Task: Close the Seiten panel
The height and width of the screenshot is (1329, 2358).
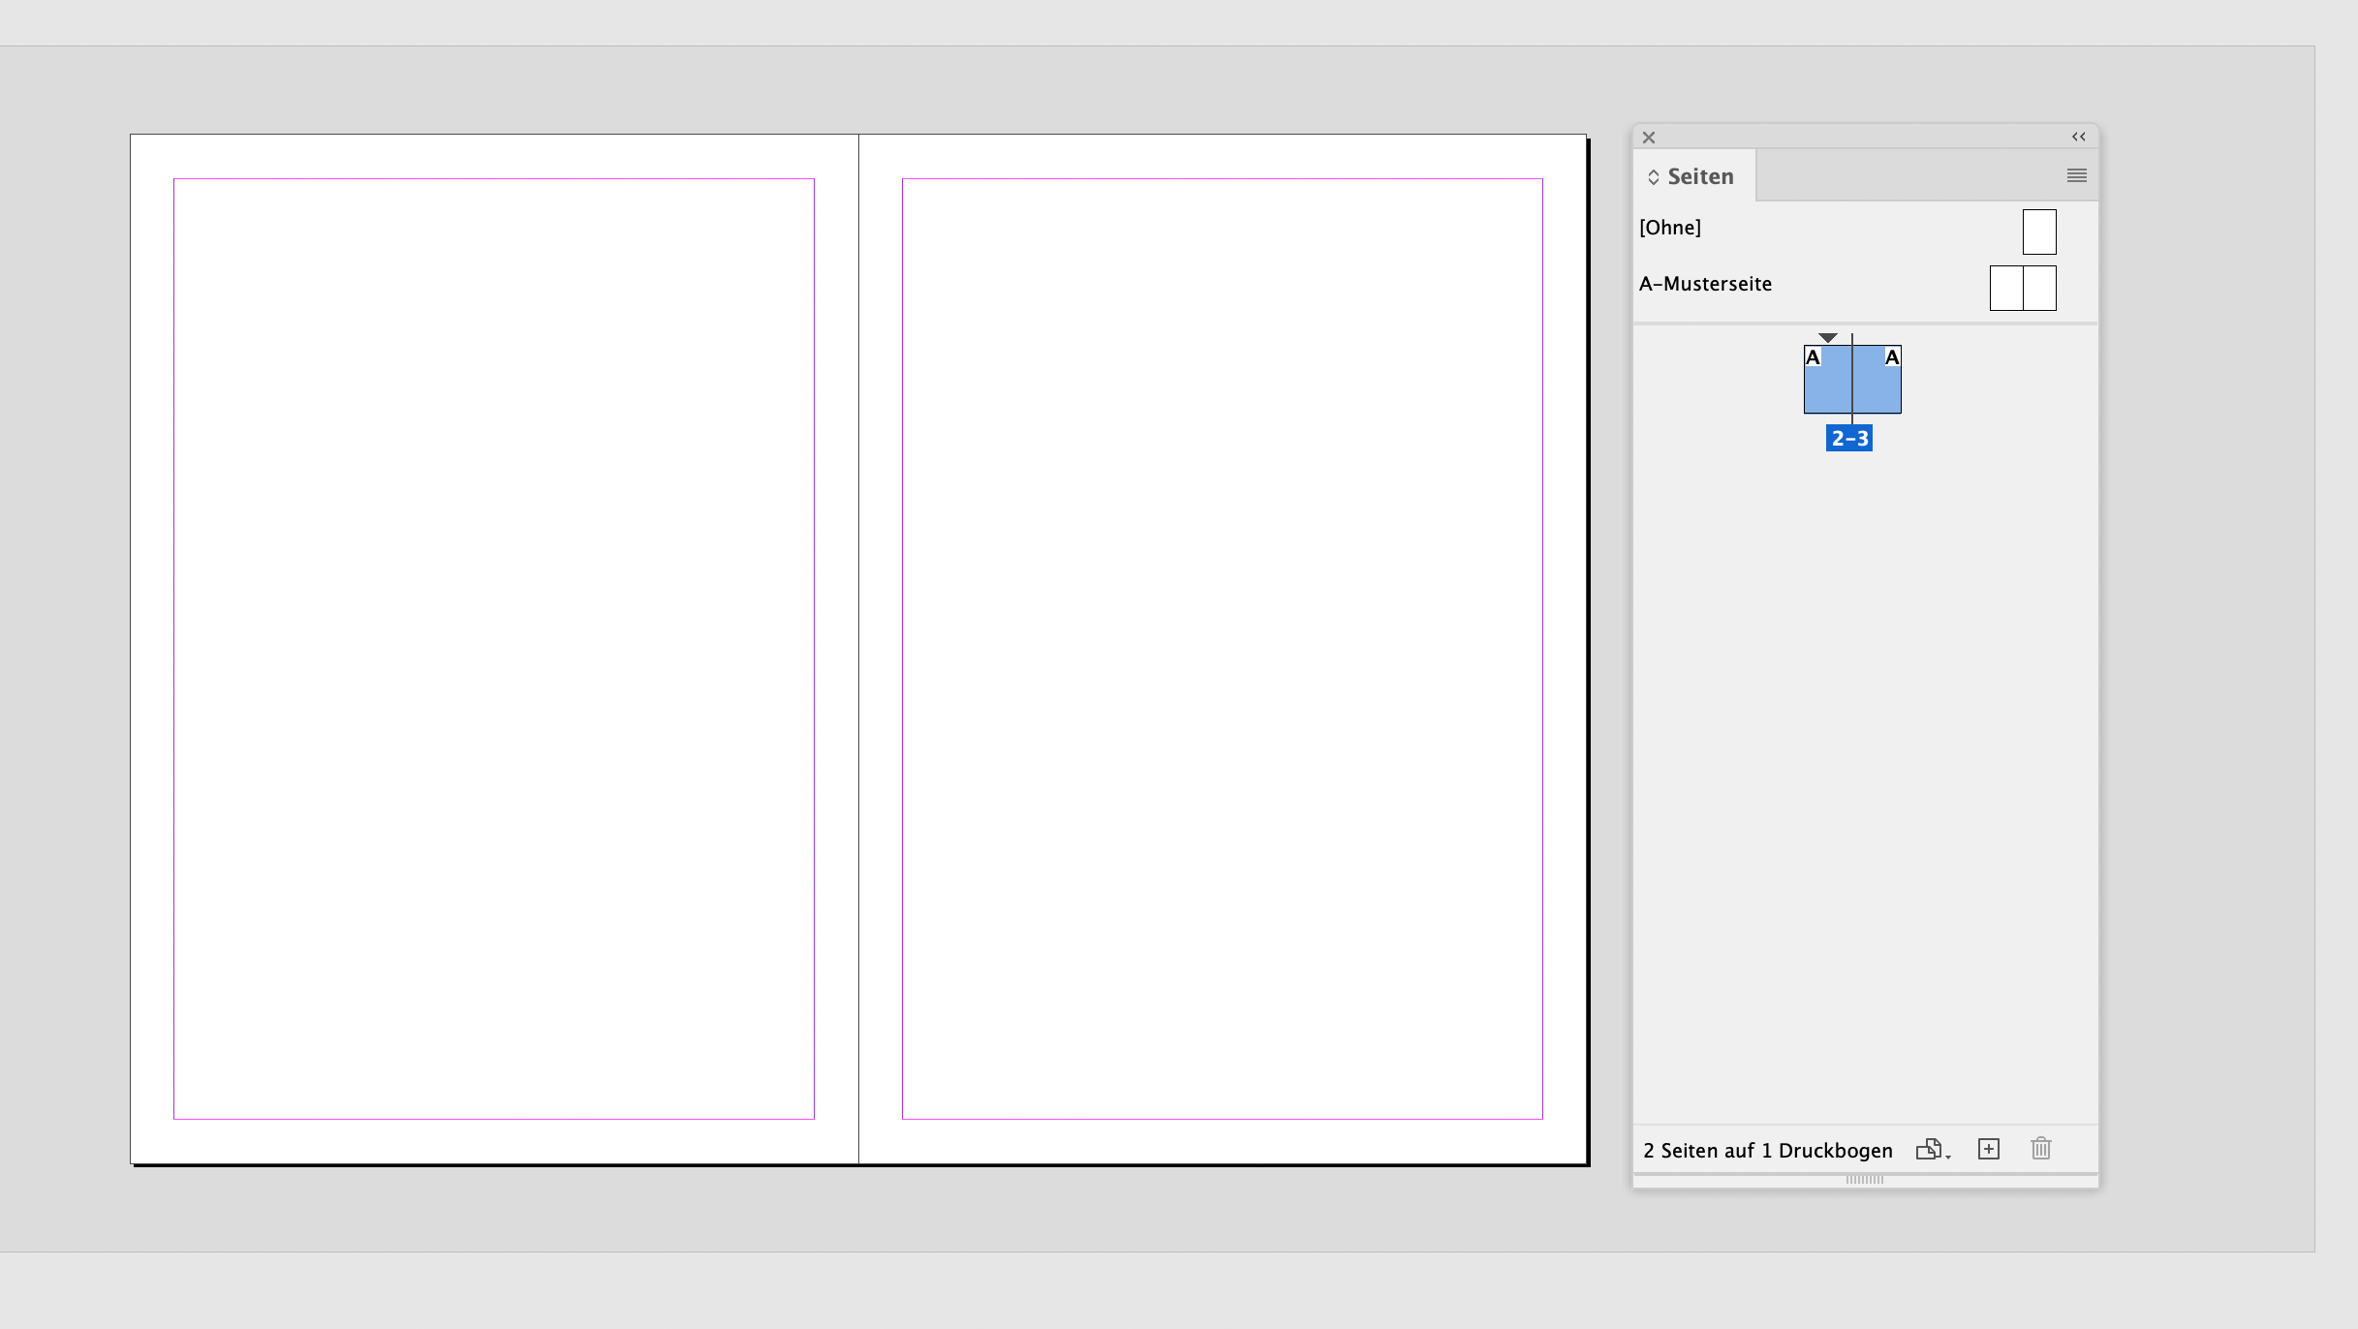Action: (x=1648, y=137)
